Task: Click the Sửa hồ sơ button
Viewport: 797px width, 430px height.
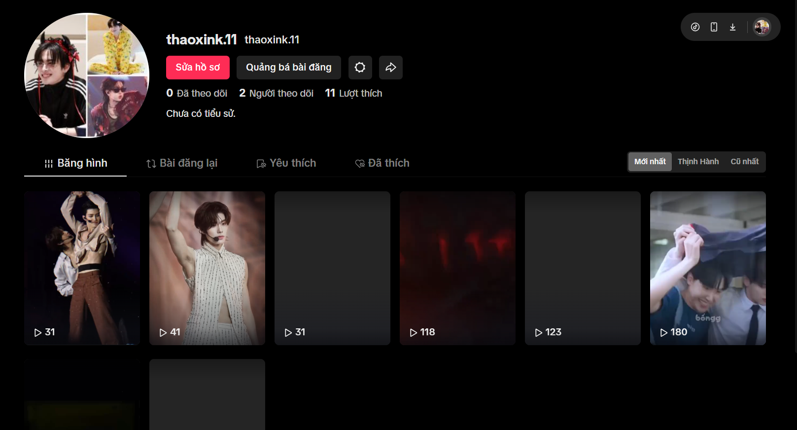Action: tap(198, 68)
